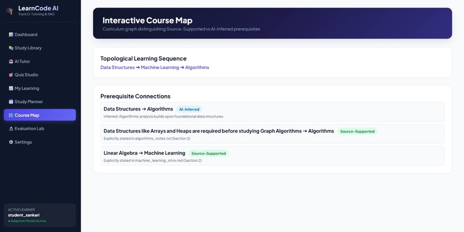Click the Study Planner calendar icon
464x232 pixels.
(11, 102)
